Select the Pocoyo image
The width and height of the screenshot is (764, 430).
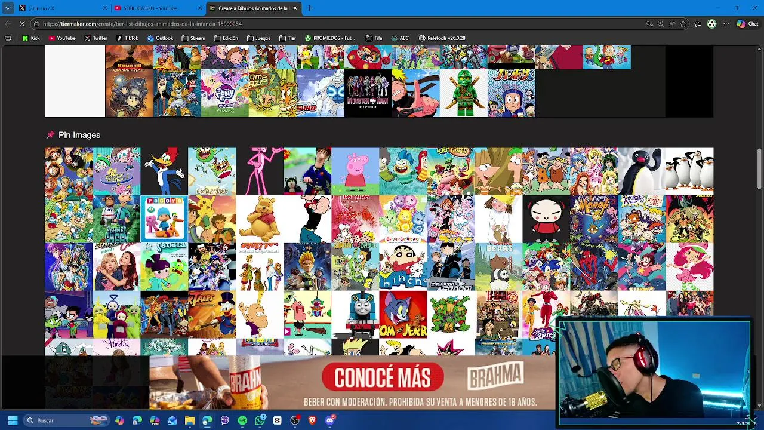[164, 219]
